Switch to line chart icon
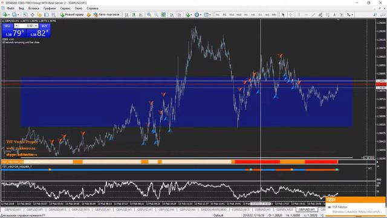The height and width of the screenshot is (218, 387). click(141, 15)
